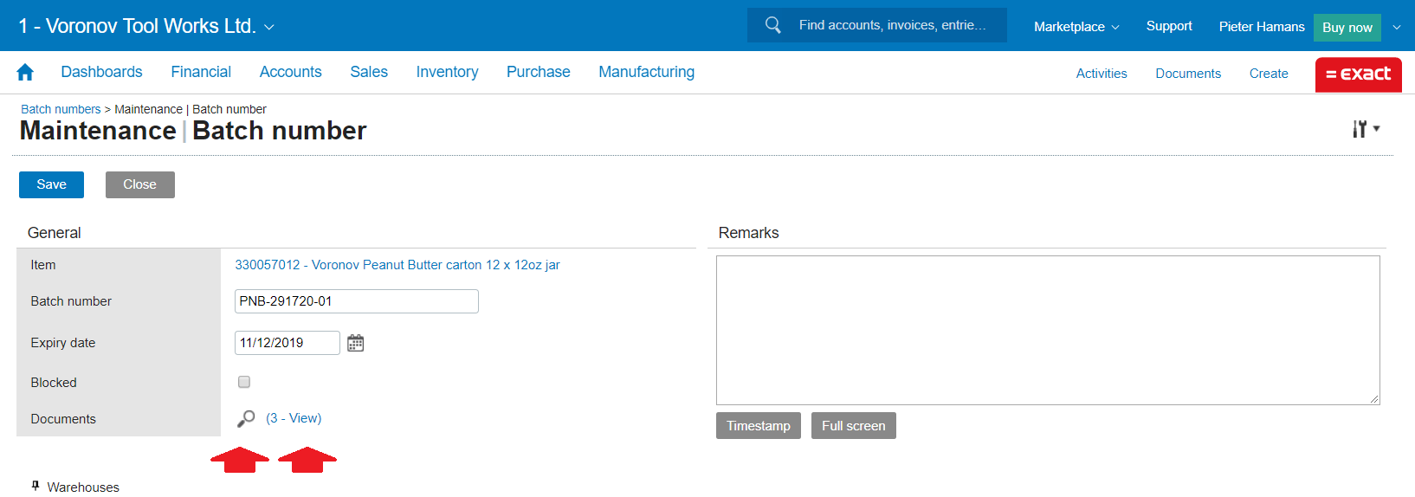
Task: Open the expiry date calendar picker
Action: 355,343
